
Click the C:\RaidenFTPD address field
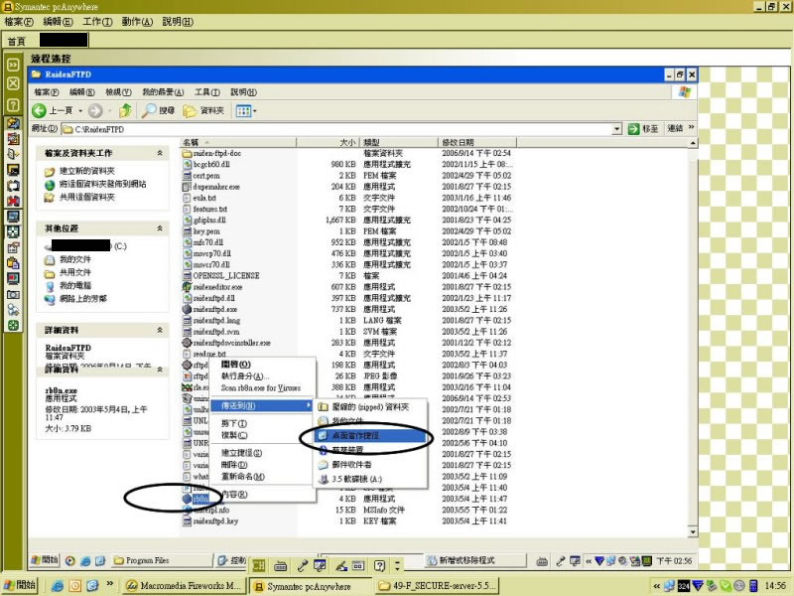[x=335, y=129]
